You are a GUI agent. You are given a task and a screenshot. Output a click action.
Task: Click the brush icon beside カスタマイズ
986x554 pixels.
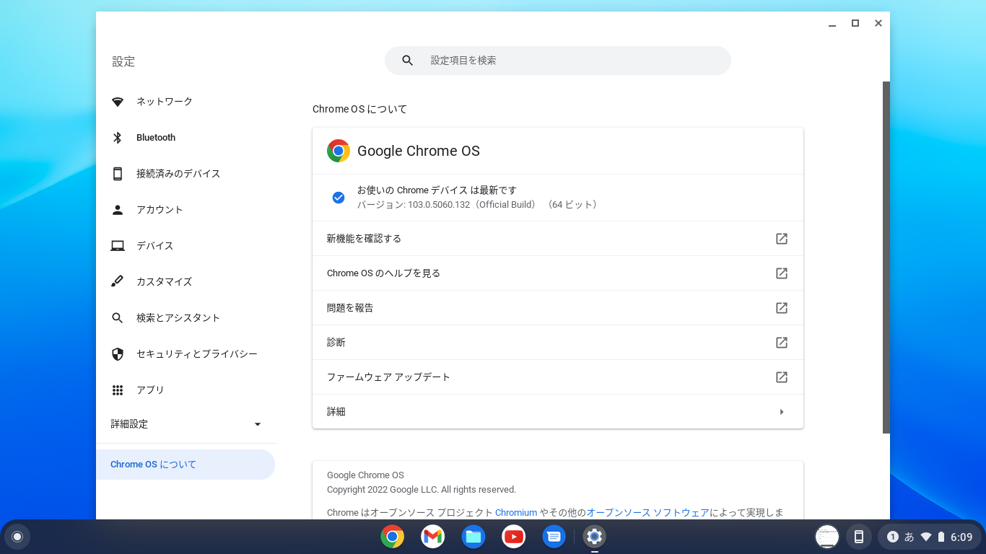coord(118,282)
